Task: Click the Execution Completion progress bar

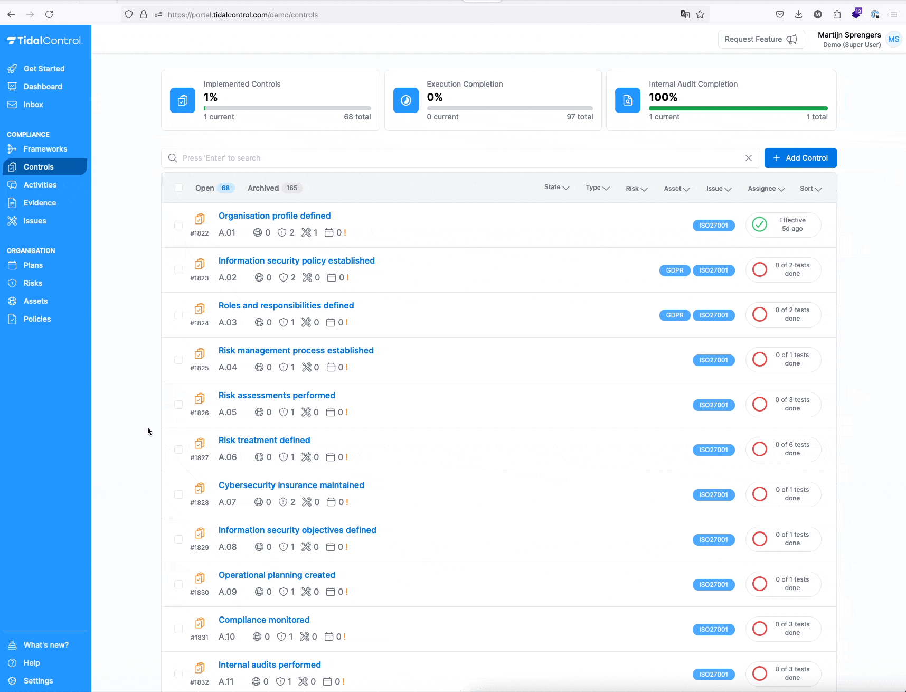Action: coord(509,108)
